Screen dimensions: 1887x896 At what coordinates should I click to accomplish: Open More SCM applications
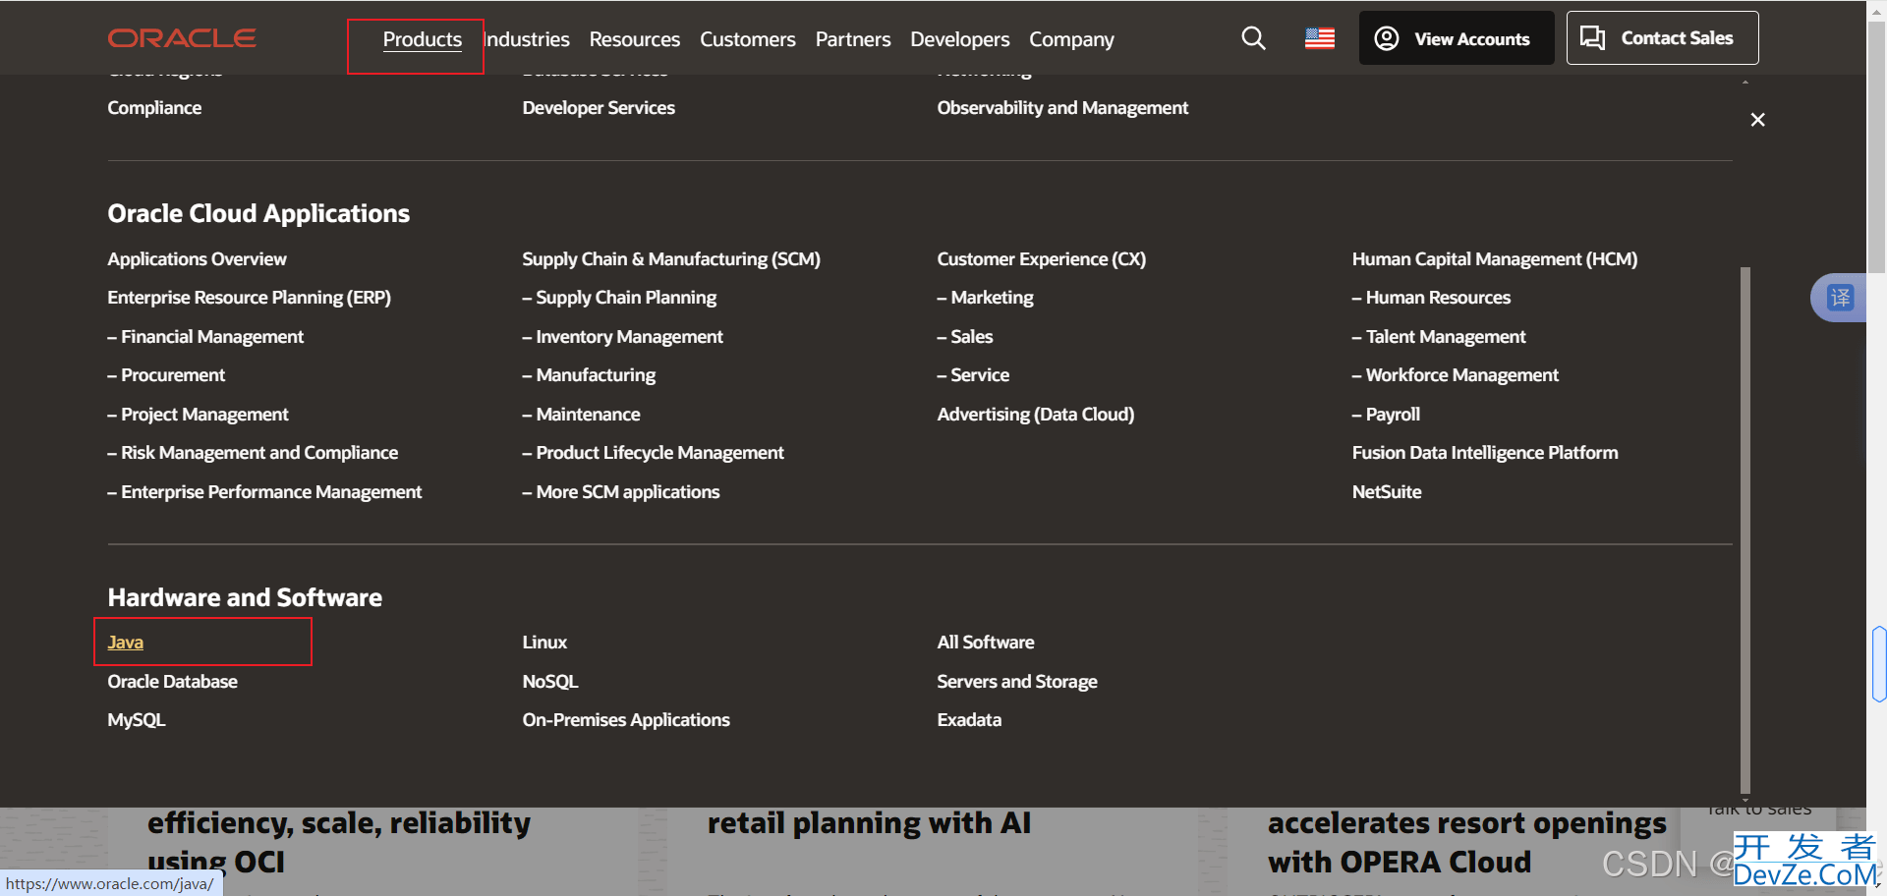pyautogui.click(x=621, y=492)
